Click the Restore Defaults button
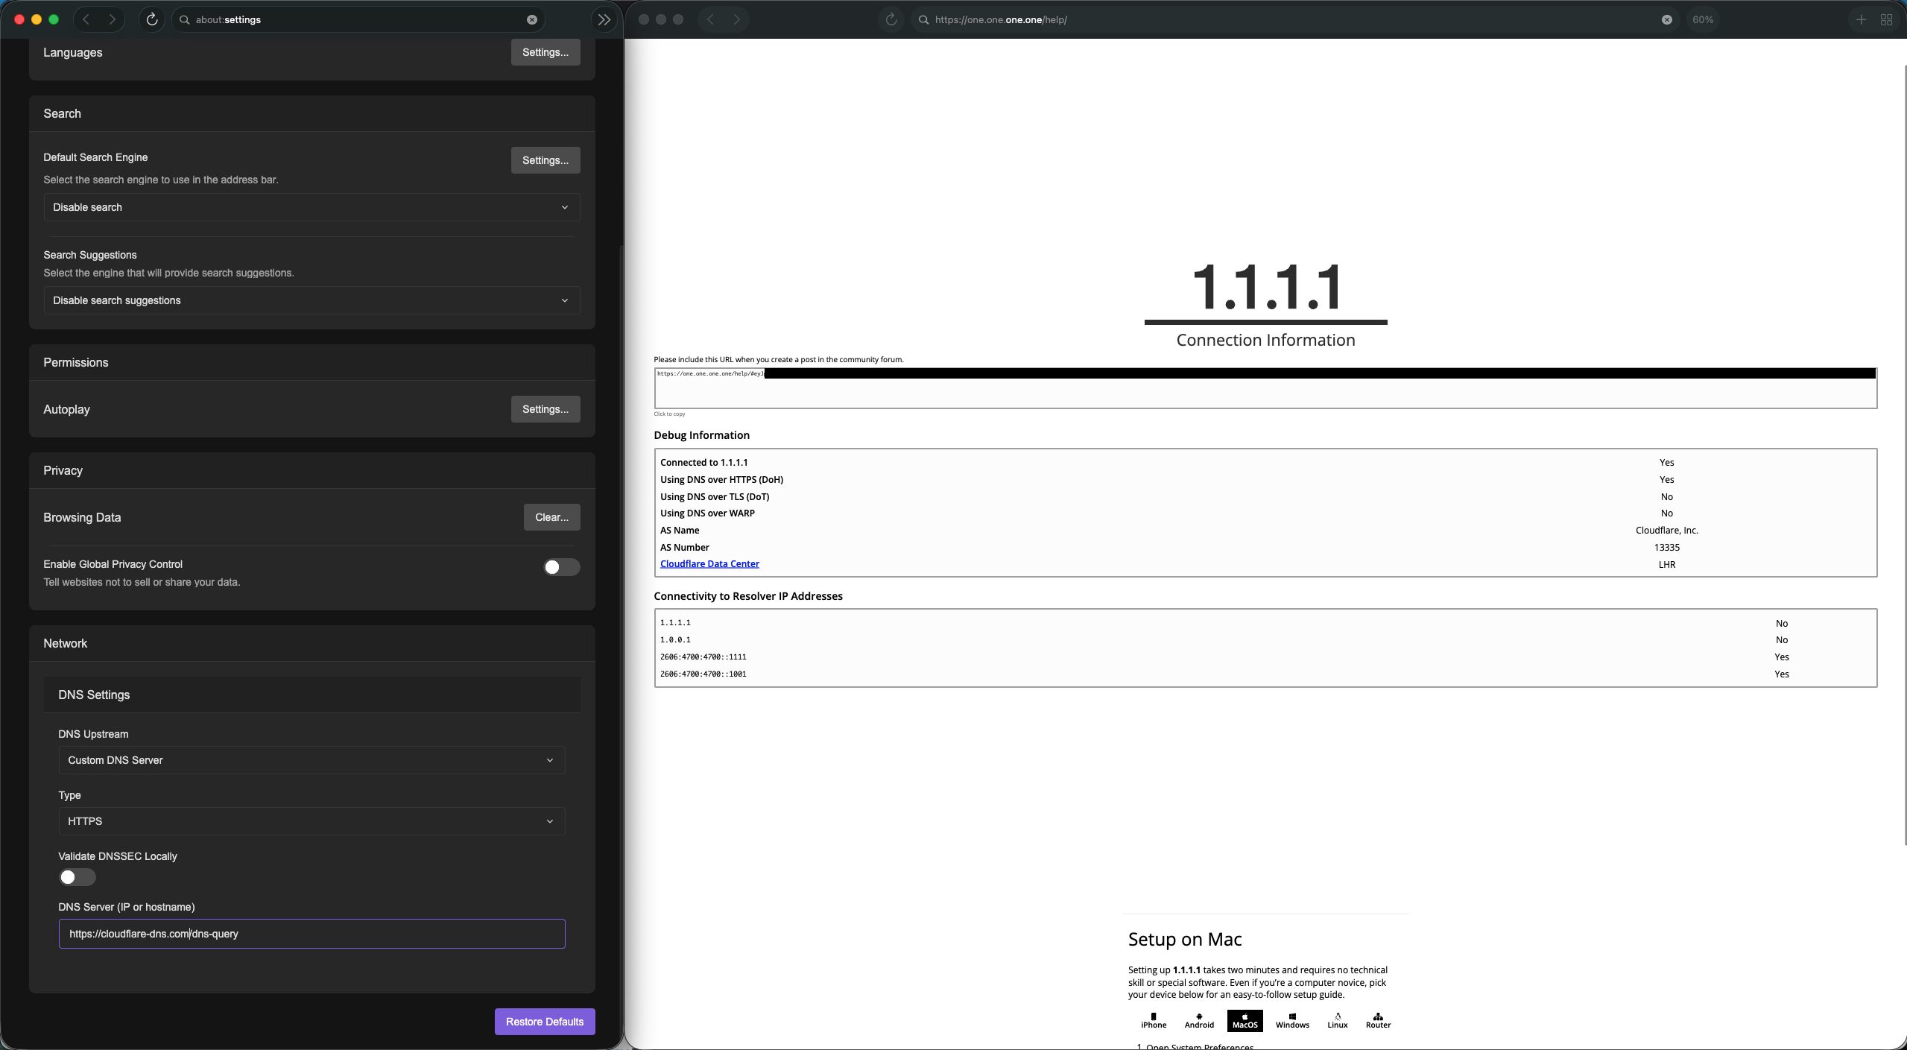 click(x=544, y=1022)
